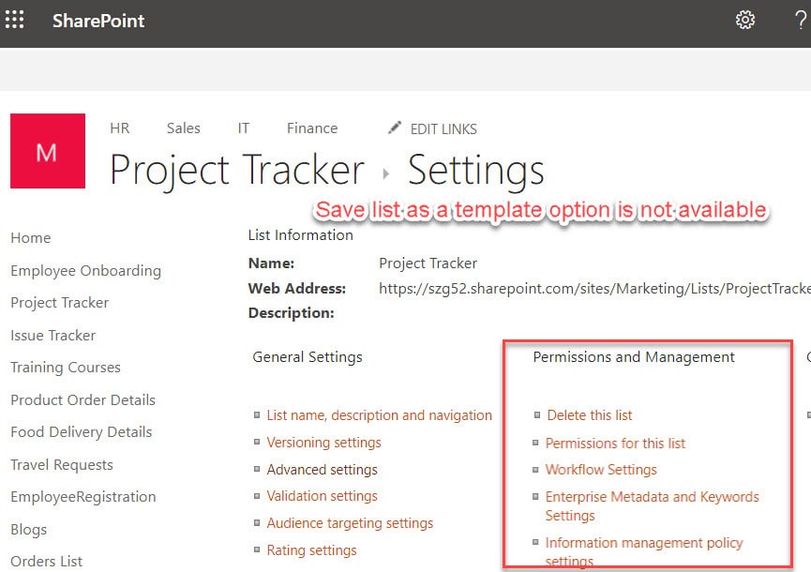This screenshot has width=811, height=572.
Task: Open Travel Requests in left navigation
Action: [62, 464]
